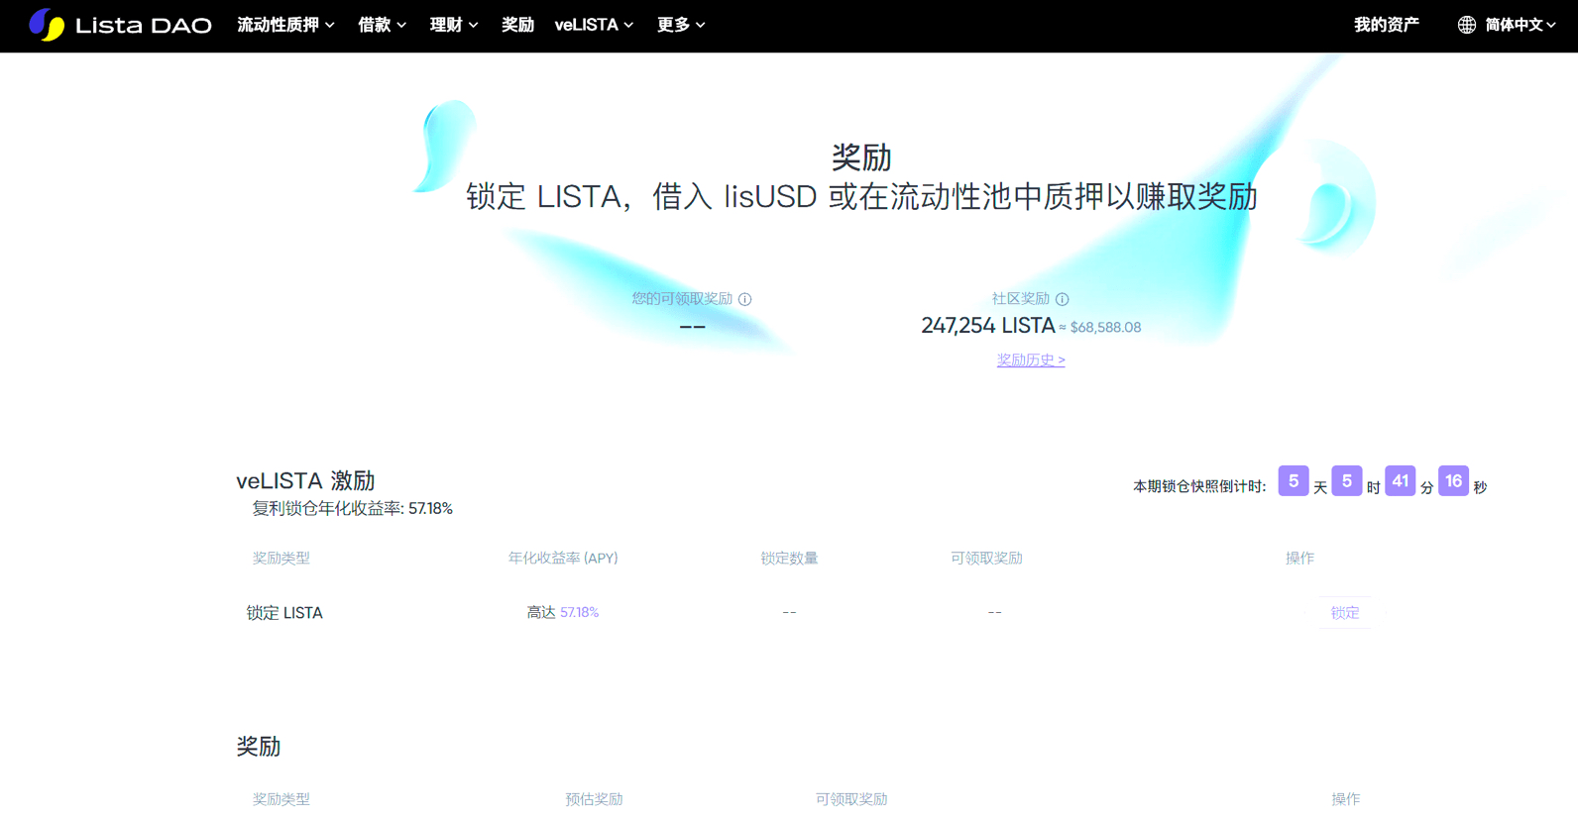The width and height of the screenshot is (1578, 820).
Task: Expand the 理财 dropdown menu
Action: coord(454,25)
